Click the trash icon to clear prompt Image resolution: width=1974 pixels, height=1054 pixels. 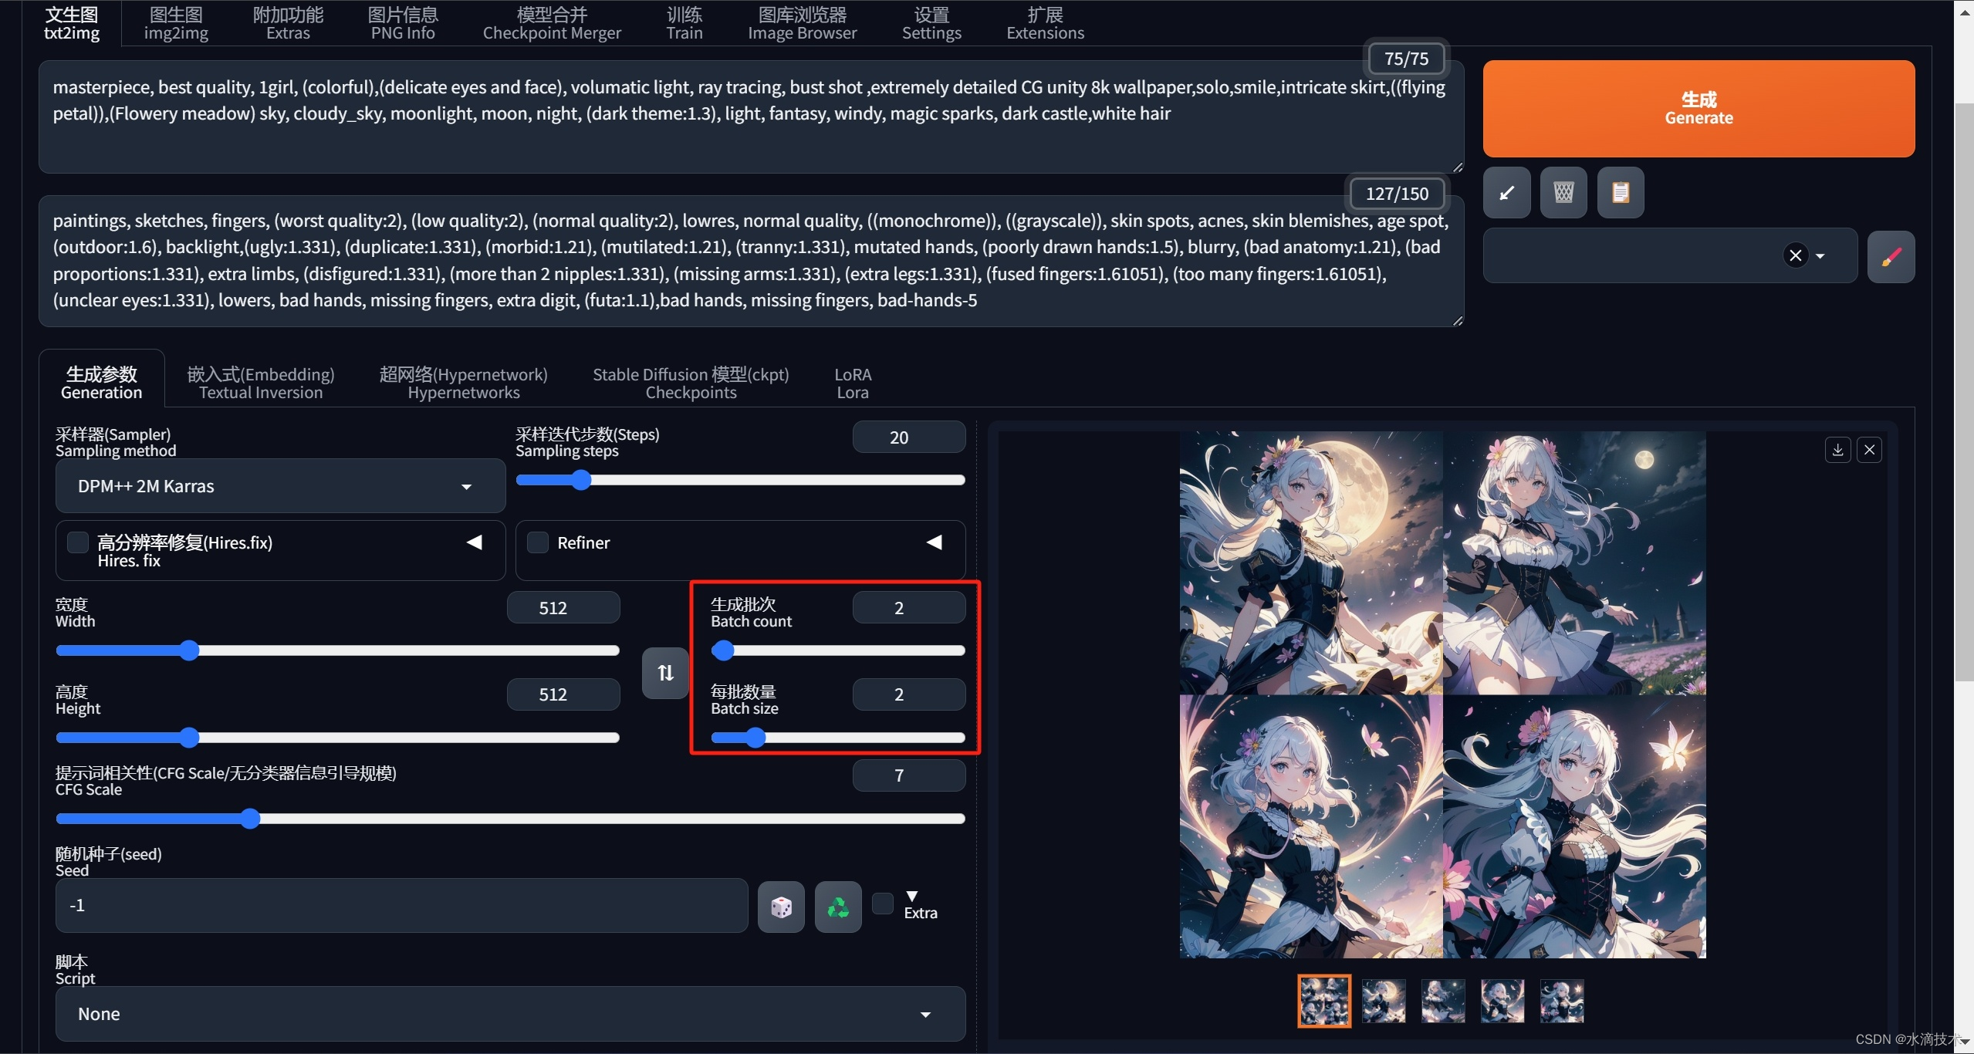click(1563, 192)
